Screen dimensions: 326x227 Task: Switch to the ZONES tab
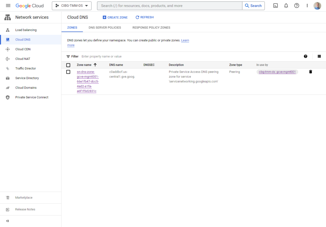coord(72,27)
